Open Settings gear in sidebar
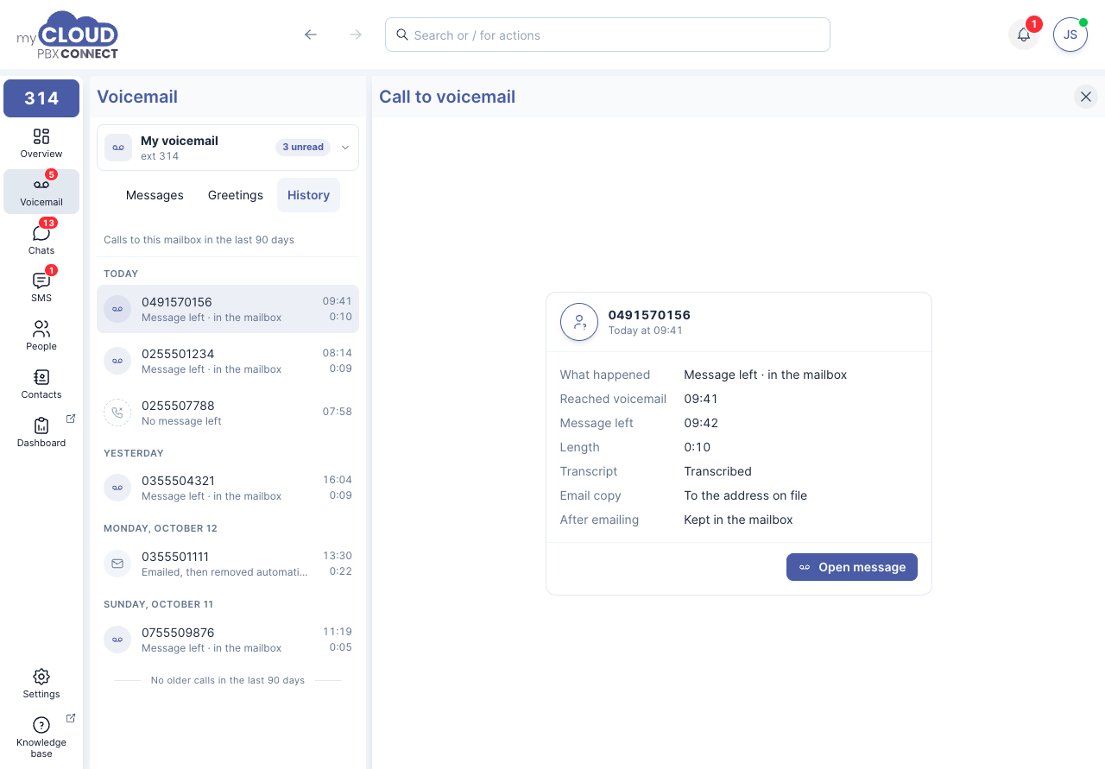This screenshot has height=769, width=1105. point(41,684)
